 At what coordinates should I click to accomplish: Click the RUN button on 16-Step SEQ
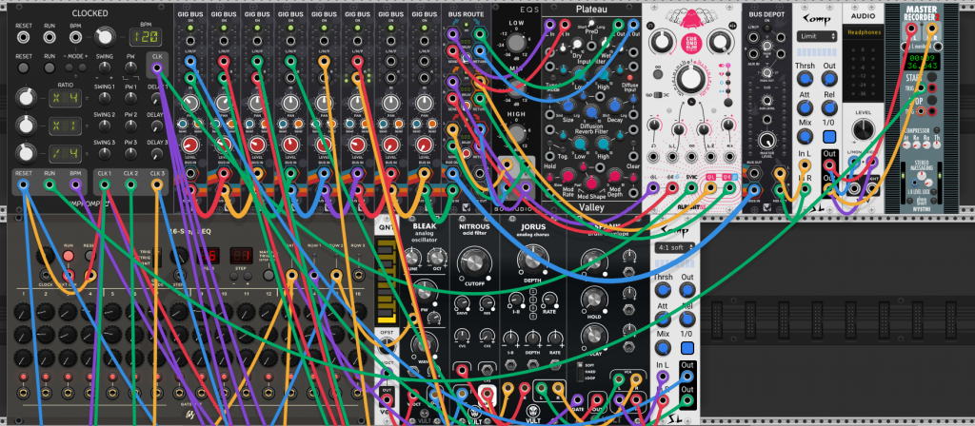coord(69,256)
